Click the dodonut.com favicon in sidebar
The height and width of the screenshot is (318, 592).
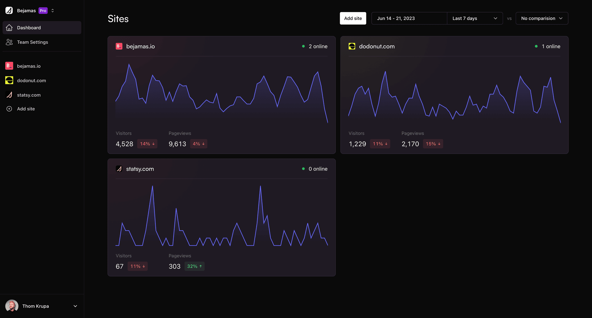coord(9,80)
